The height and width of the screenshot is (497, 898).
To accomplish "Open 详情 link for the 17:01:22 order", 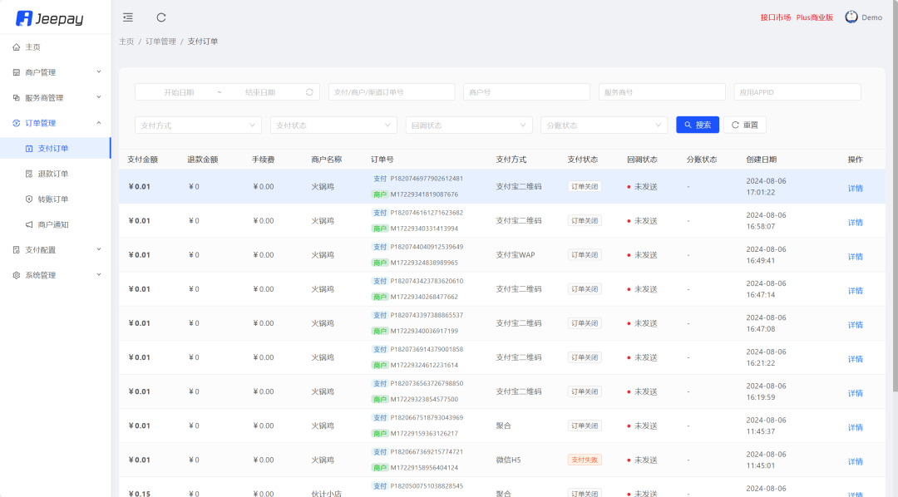I will point(855,188).
